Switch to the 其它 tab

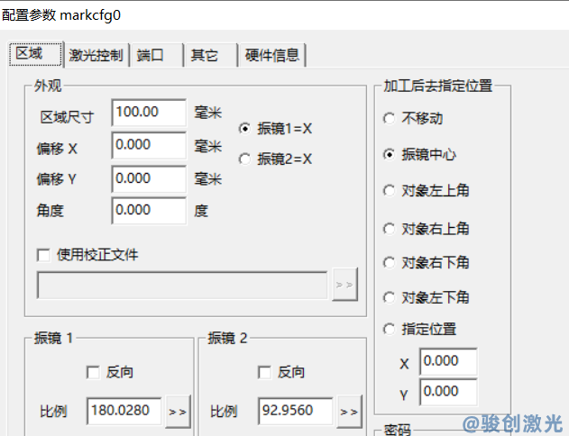pos(210,56)
